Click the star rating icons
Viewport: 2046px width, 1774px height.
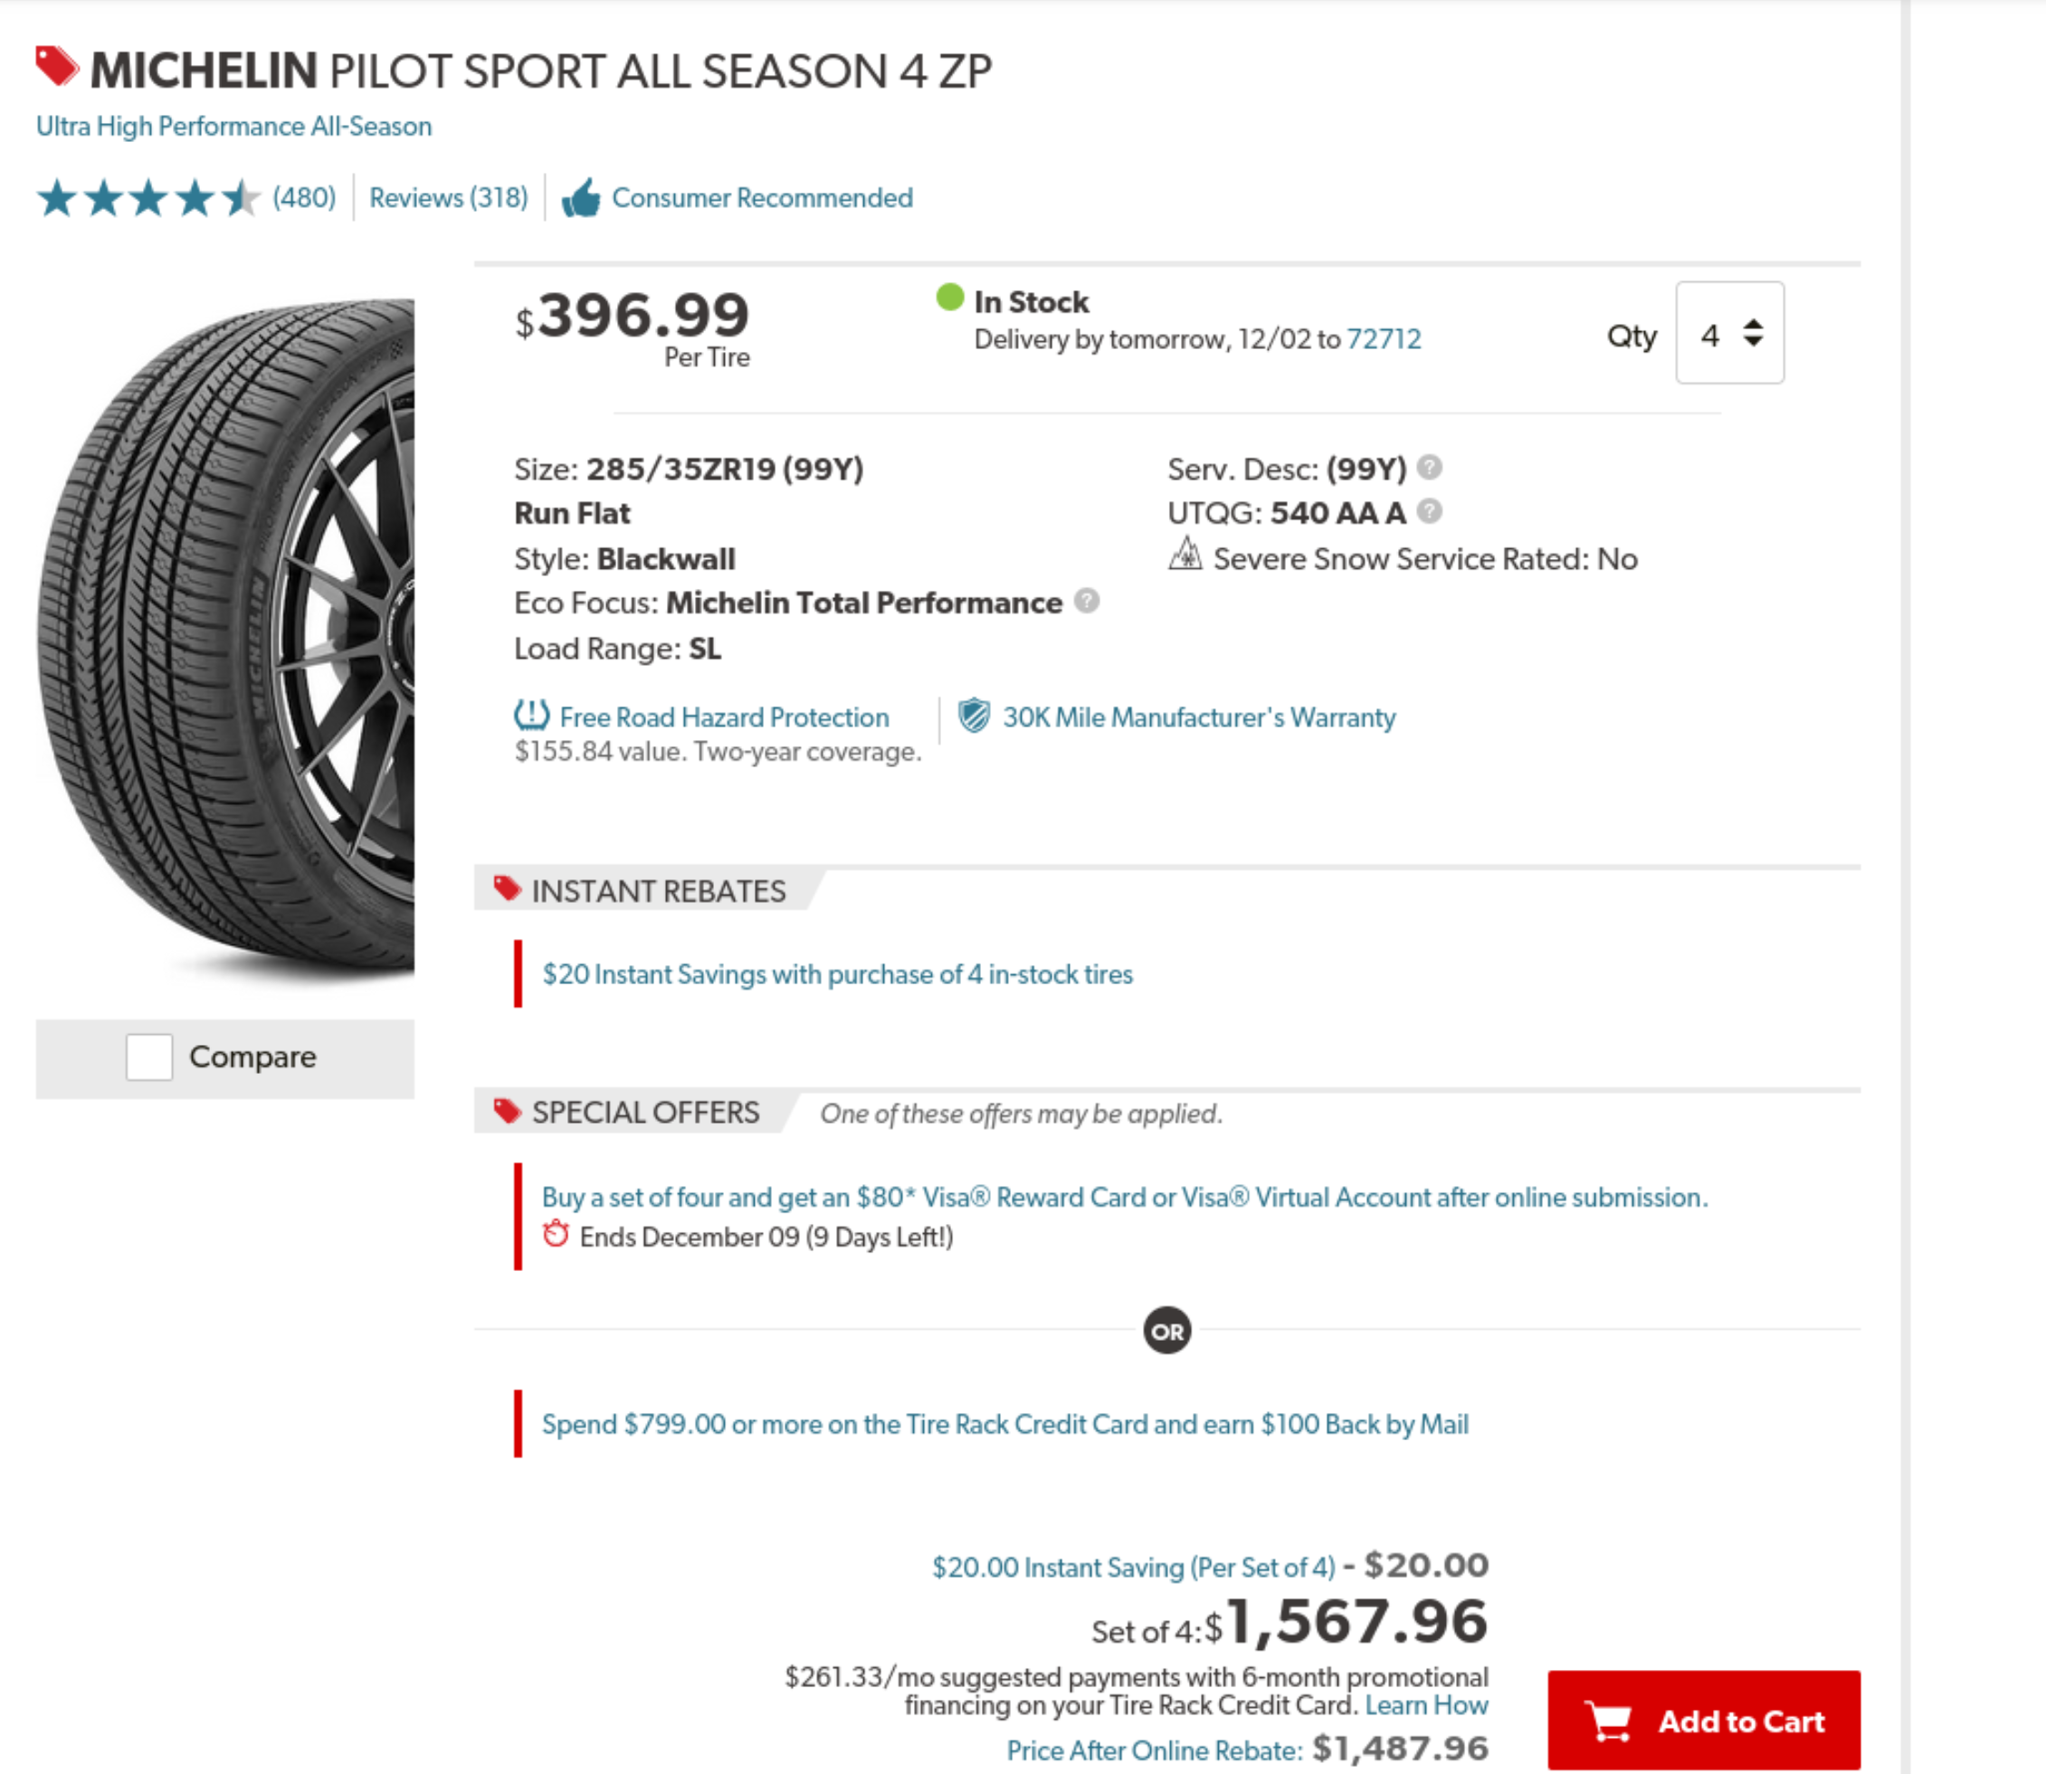pyautogui.click(x=148, y=198)
